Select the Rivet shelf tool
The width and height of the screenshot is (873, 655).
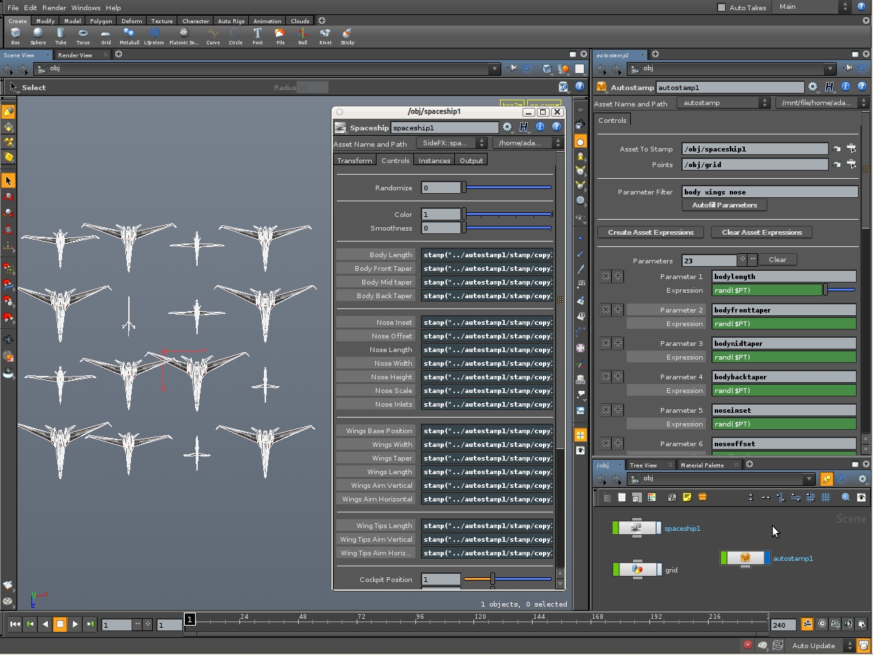point(325,36)
